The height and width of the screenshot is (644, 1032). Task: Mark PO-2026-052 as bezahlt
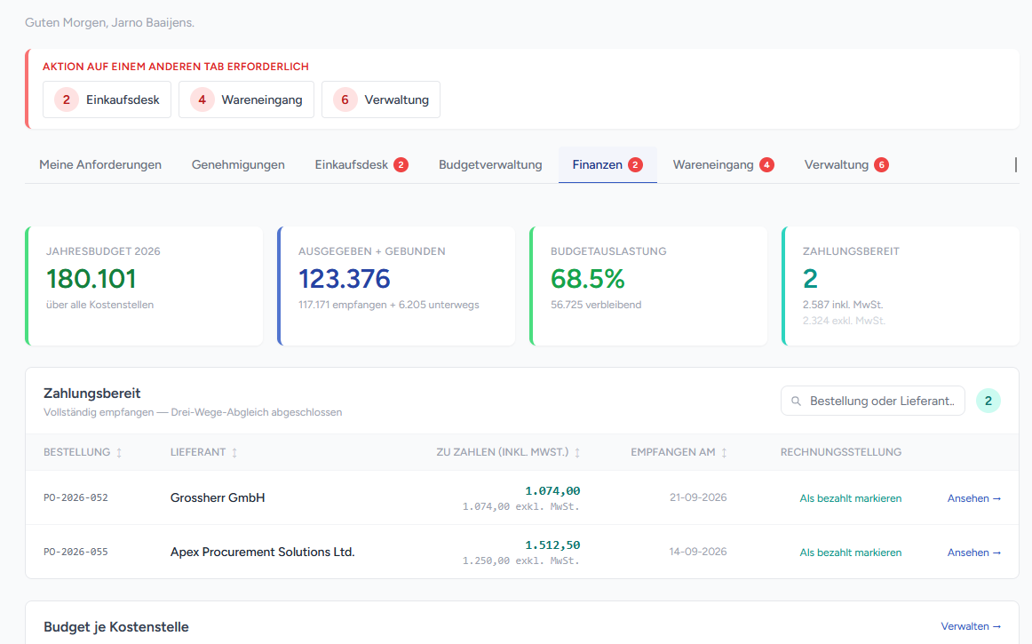tap(850, 498)
